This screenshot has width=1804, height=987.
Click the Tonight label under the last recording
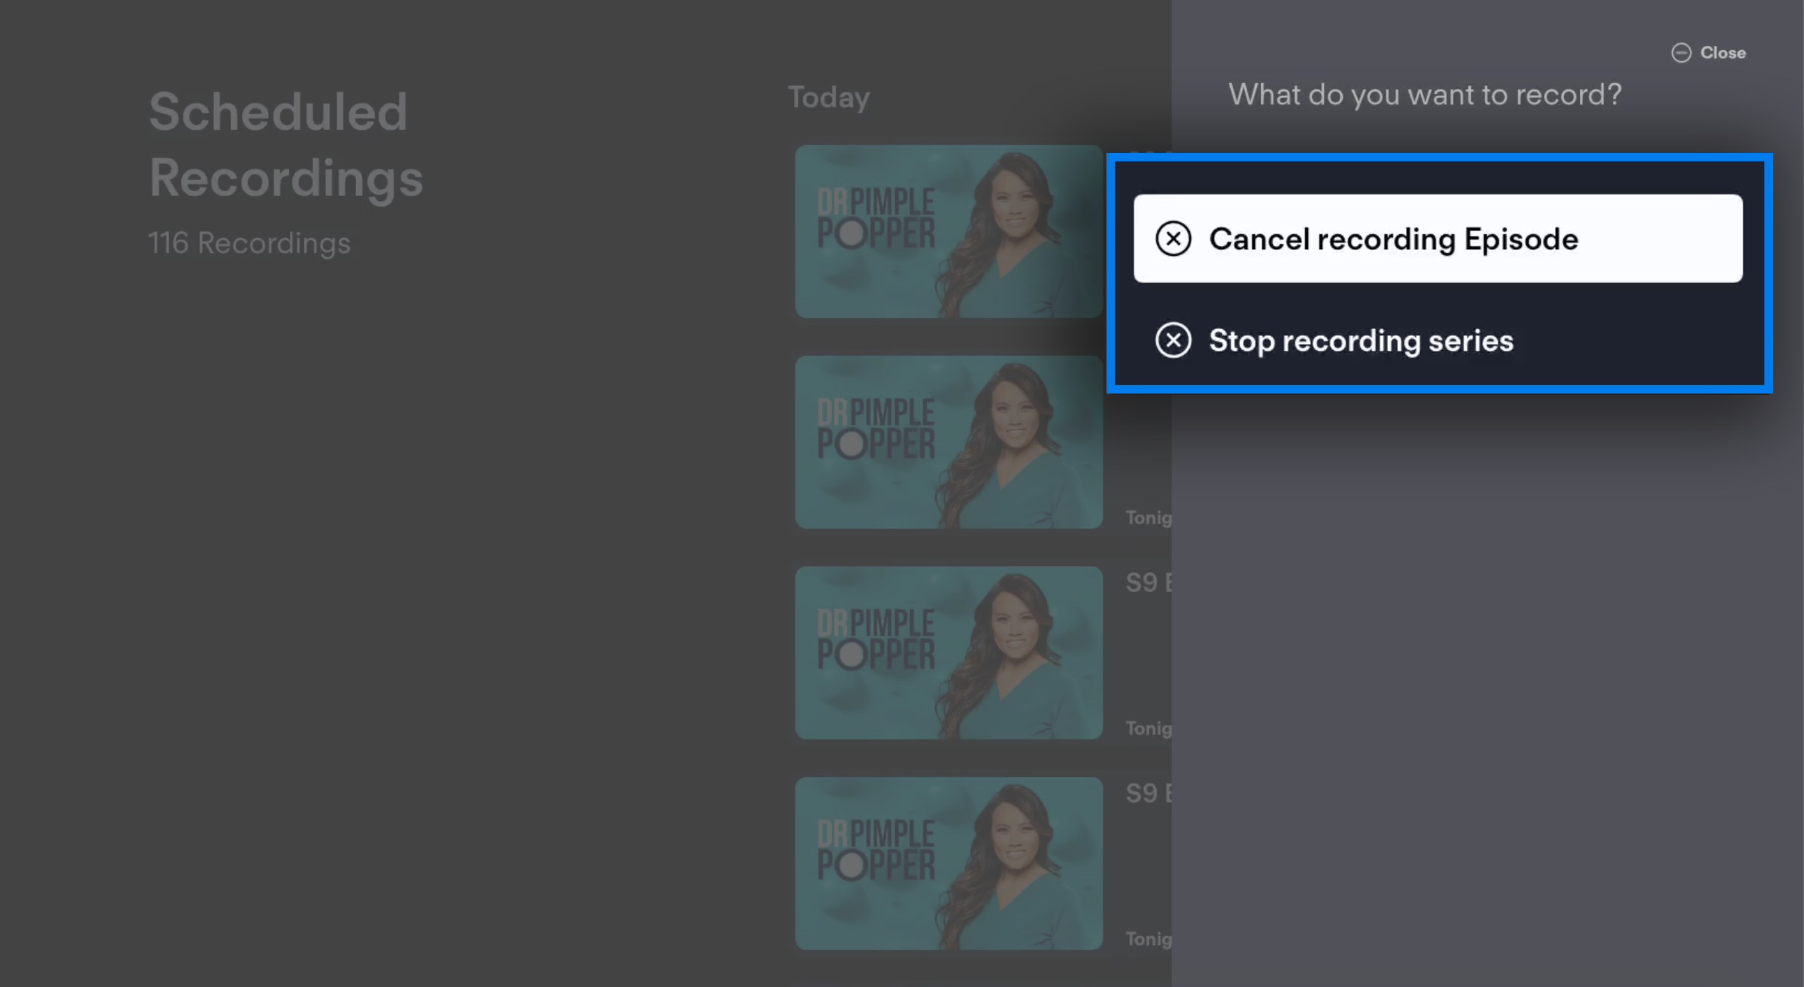1148,939
